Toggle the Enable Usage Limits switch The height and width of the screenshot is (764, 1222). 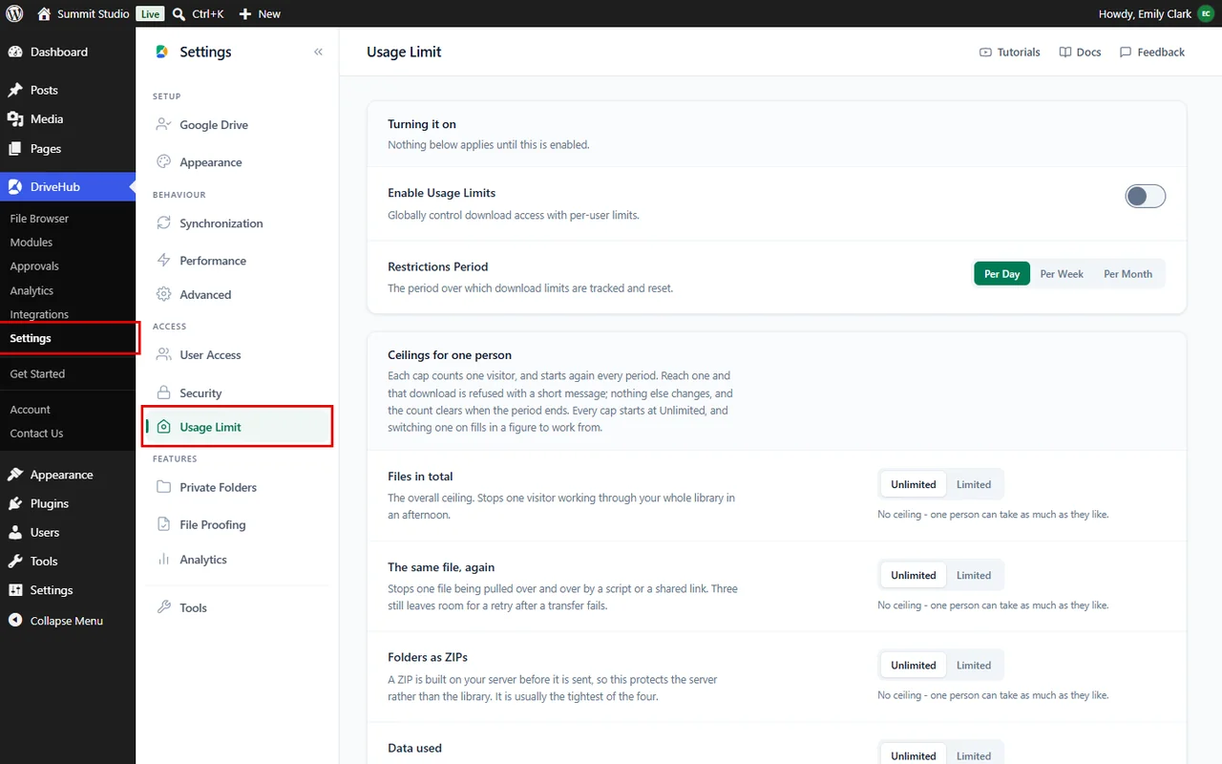click(x=1145, y=197)
